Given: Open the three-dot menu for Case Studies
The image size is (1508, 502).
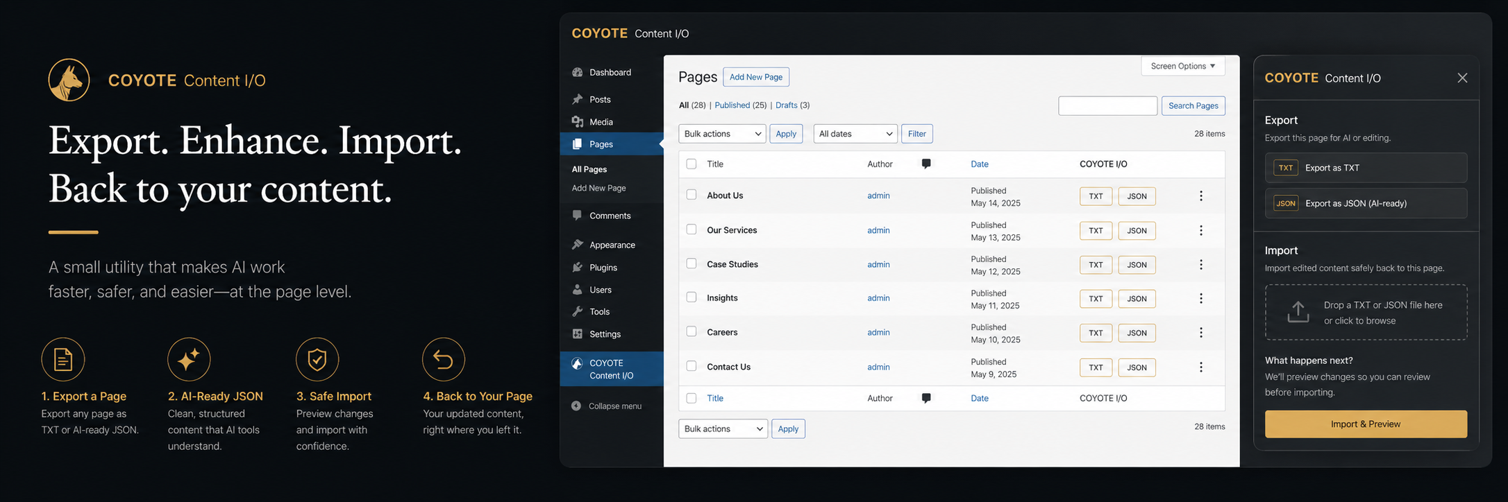Looking at the screenshot, I should point(1200,264).
